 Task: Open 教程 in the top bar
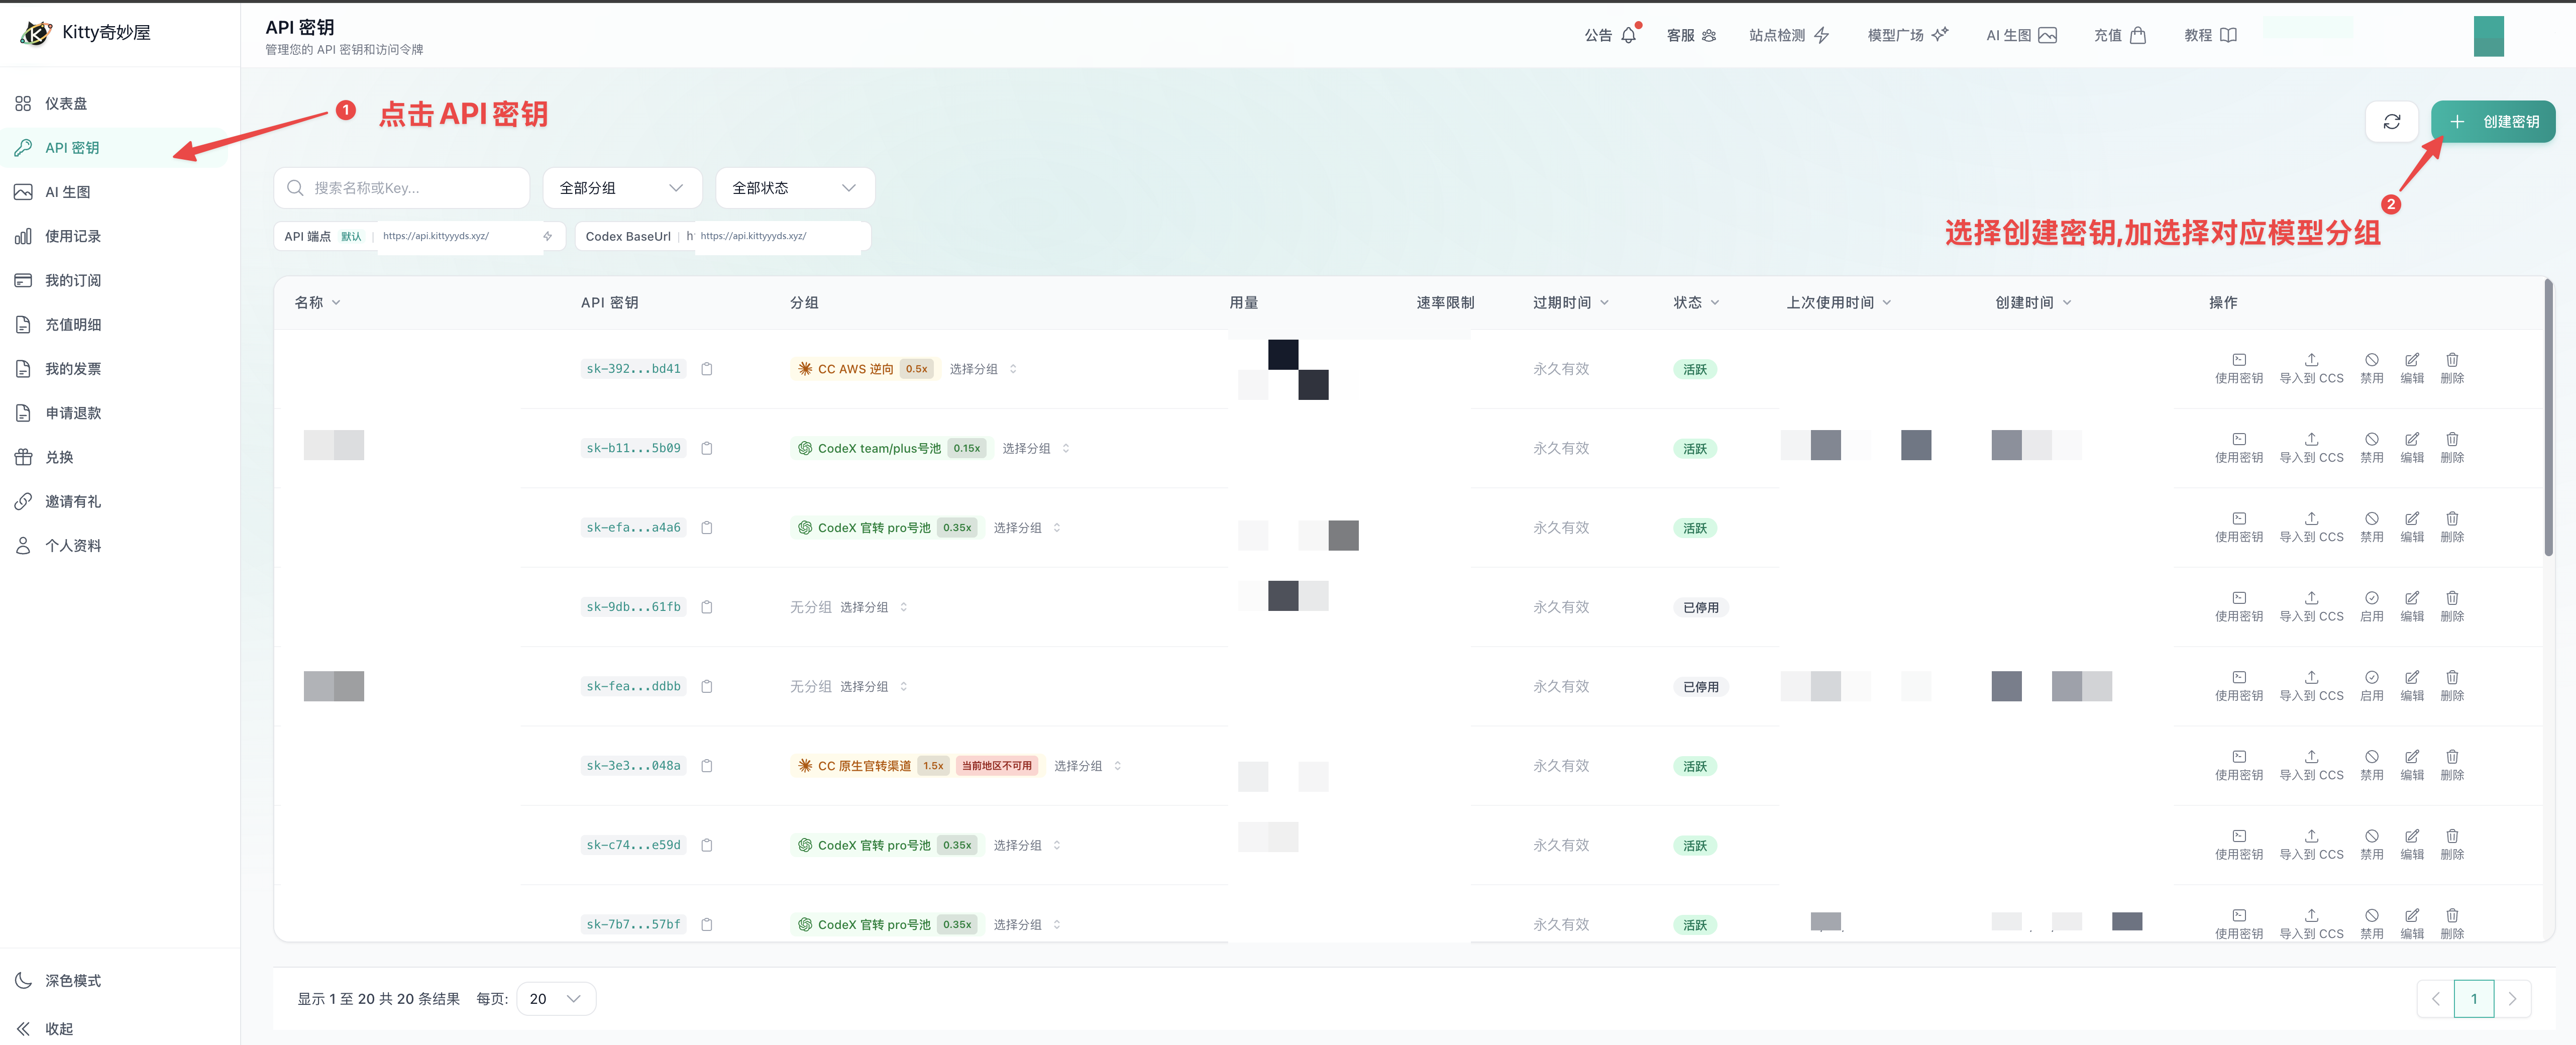[x=2210, y=35]
